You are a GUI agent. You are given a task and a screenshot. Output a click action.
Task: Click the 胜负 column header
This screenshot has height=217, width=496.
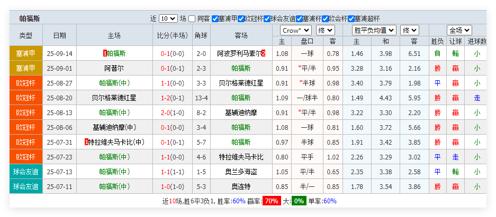pos(437,41)
